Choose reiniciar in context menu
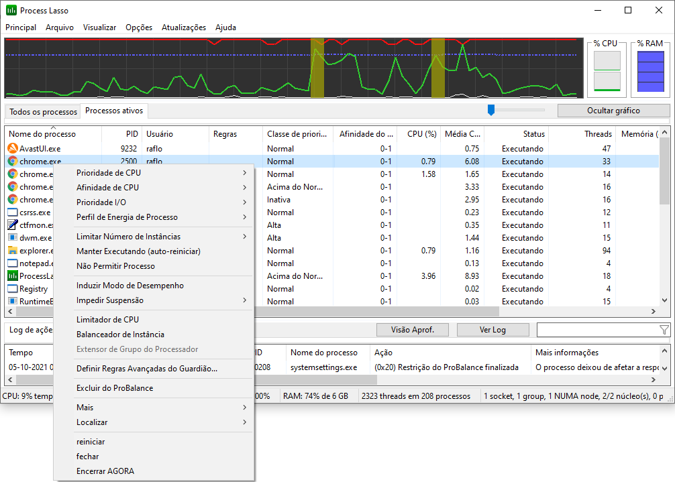The image size is (675, 482). pos(91,442)
